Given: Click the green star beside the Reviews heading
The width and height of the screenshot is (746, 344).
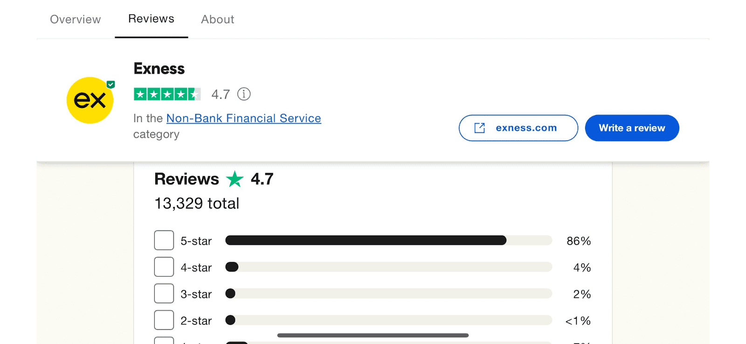Looking at the screenshot, I should 235,179.
